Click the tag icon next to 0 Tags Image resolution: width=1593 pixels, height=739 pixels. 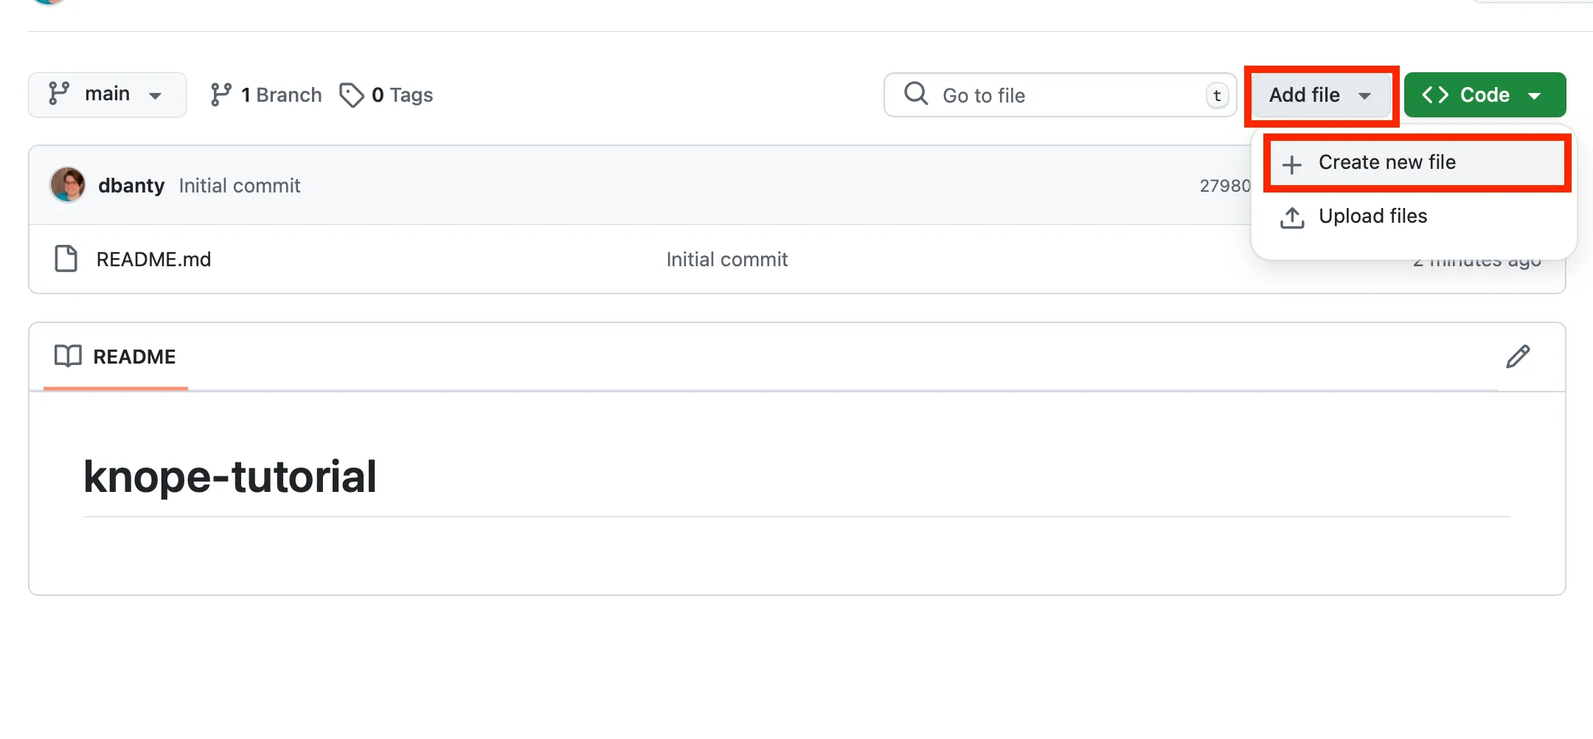[x=352, y=94]
